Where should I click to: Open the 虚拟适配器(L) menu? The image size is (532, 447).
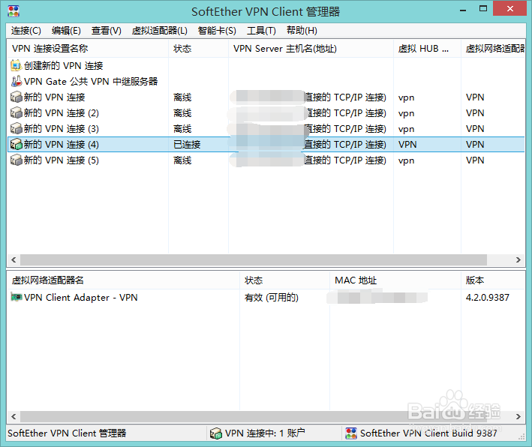pos(160,31)
